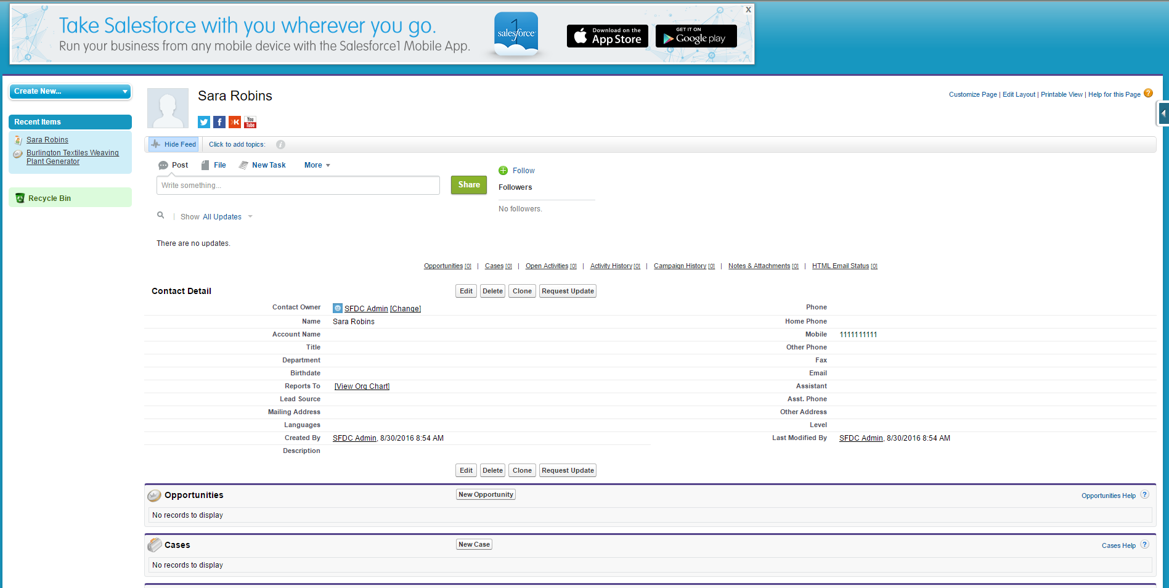This screenshot has width=1169, height=588.
Task: Click top Edit button in Contact Detail
Action: (466, 291)
